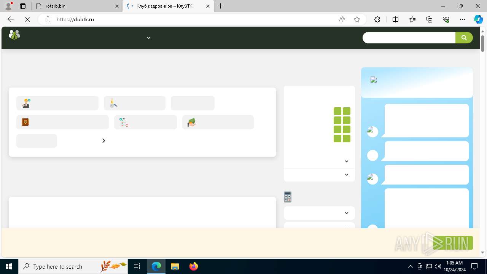Open the card with medal and magnifier icon
Image resolution: width=487 pixels, height=274 pixels.
point(135,103)
